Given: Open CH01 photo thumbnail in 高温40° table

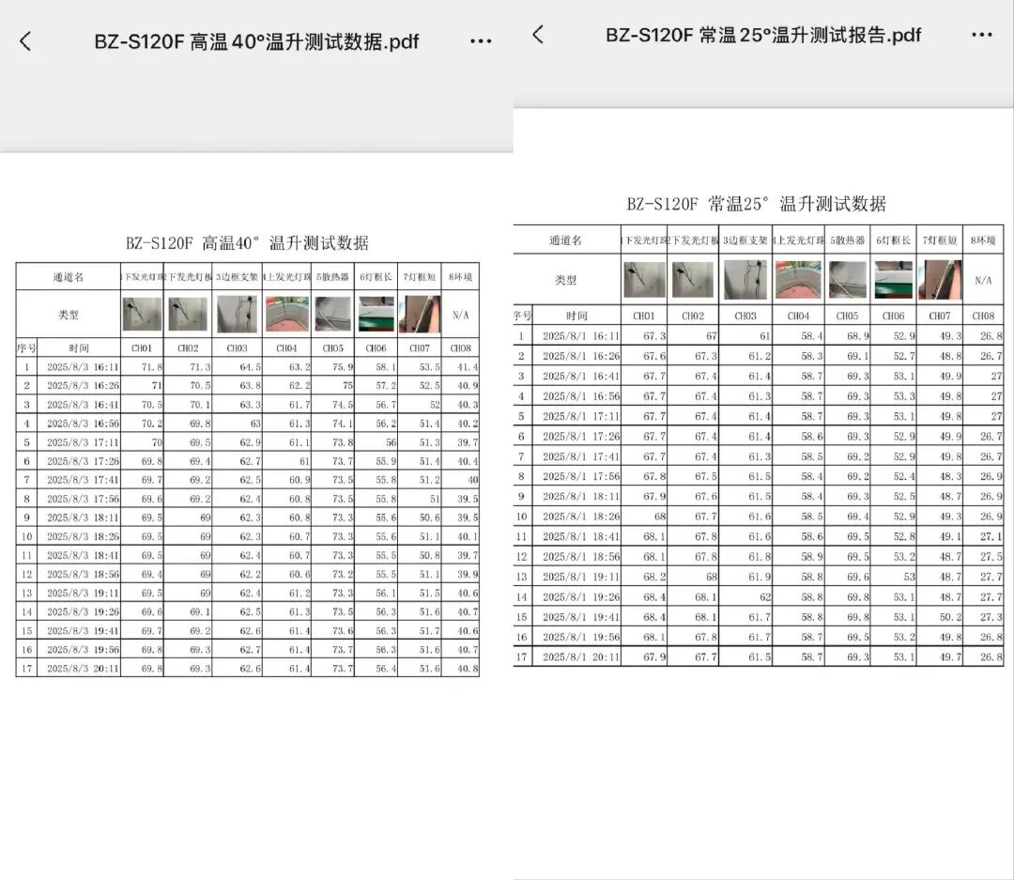Looking at the screenshot, I should pos(142,314).
